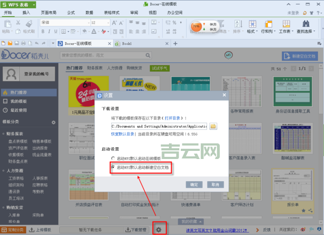Toggle bold formatting

[x=43, y=31]
